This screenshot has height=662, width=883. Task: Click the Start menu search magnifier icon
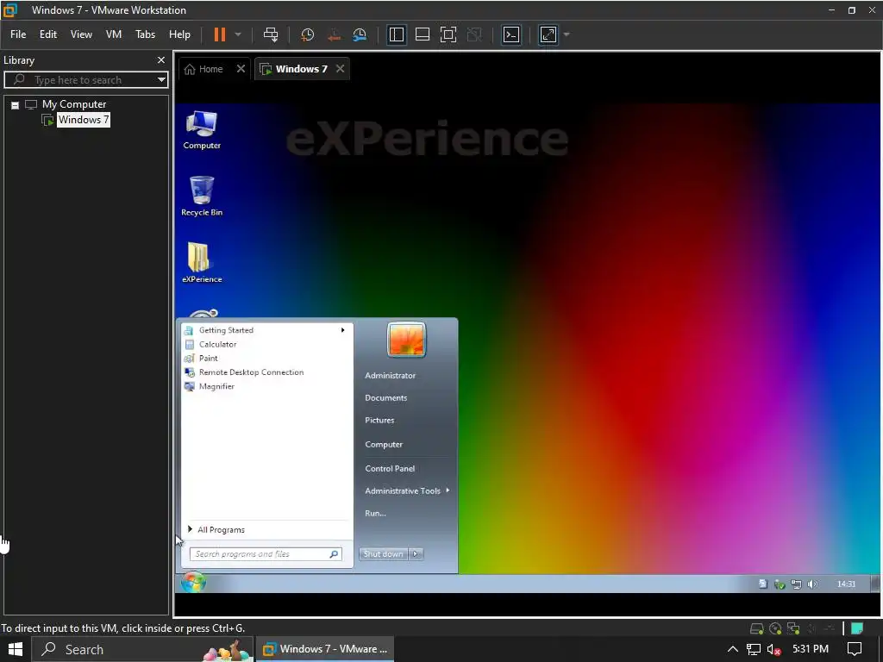click(334, 554)
